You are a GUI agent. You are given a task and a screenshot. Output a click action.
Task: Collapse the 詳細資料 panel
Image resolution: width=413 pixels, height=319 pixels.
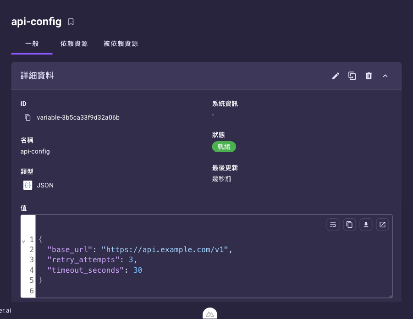pyautogui.click(x=385, y=76)
